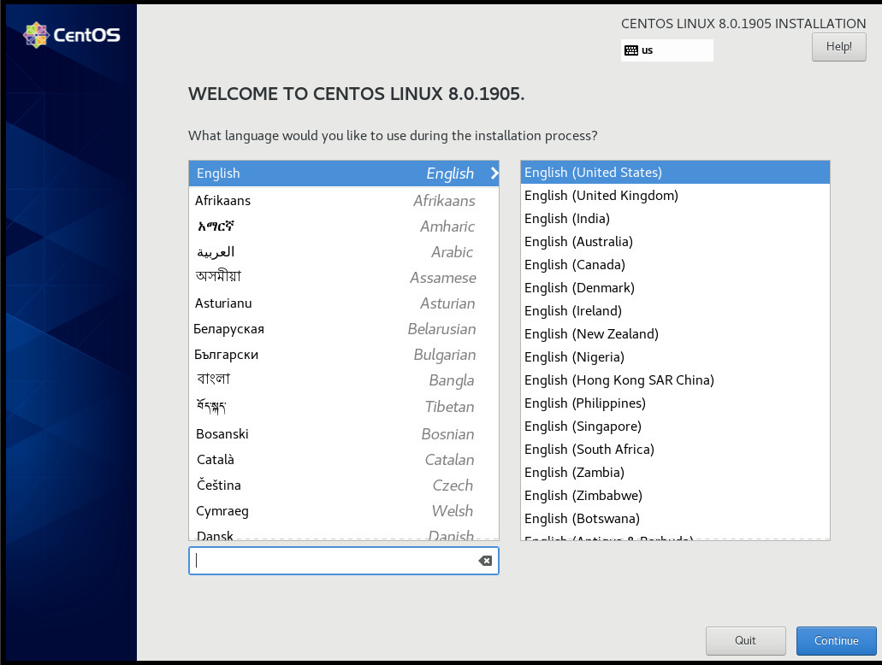
Task: Clear the language search field with the backspace icon
Action: (x=484, y=560)
